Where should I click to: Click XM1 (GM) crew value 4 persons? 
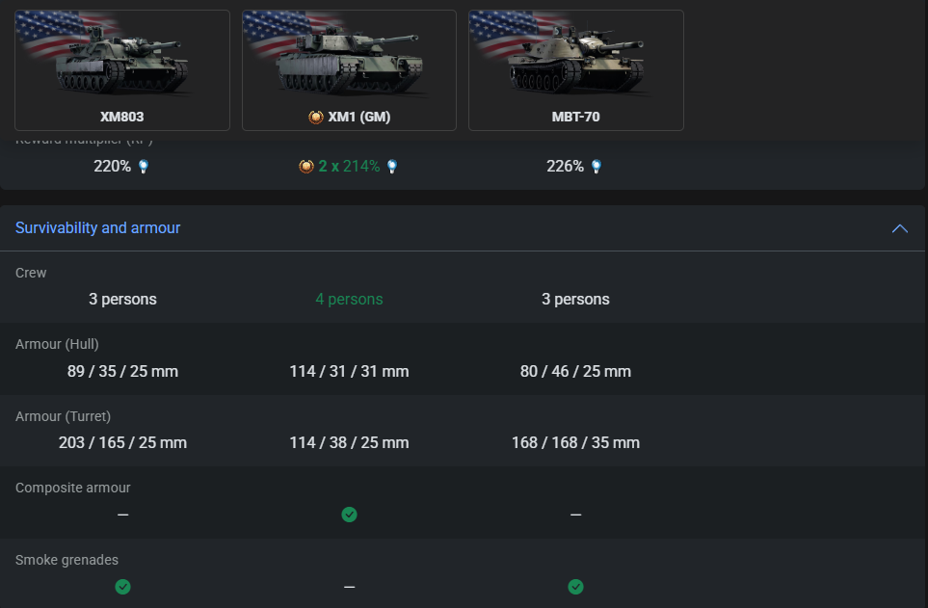[349, 300]
